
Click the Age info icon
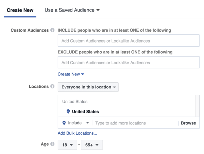(x=52, y=144)
